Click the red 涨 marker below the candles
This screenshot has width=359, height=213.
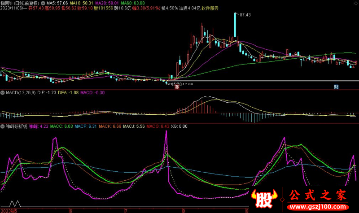(177, 87)
